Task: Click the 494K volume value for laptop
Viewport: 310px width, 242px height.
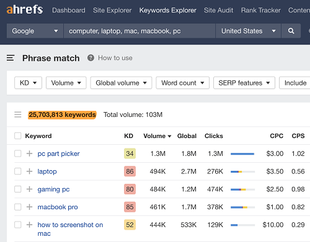Action: [157, 171]
